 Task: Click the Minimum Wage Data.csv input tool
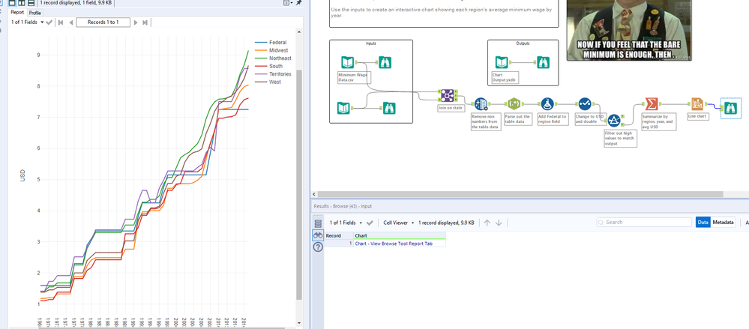tap(349, 63)
